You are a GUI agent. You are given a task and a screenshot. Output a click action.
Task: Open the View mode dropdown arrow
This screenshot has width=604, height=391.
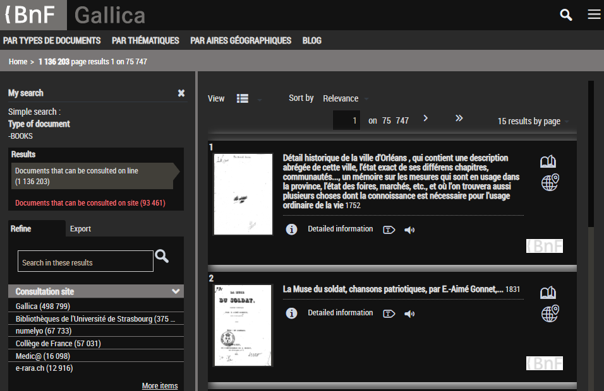(260, 100)
